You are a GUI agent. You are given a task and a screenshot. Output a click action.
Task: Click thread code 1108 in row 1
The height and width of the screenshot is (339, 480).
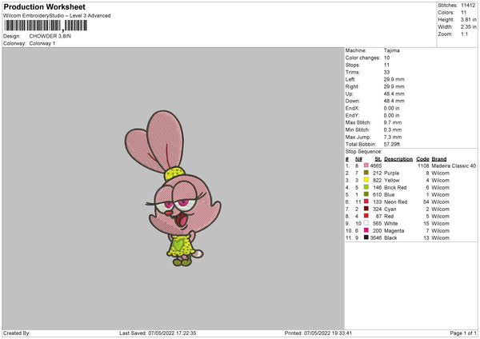click(423, 166)
